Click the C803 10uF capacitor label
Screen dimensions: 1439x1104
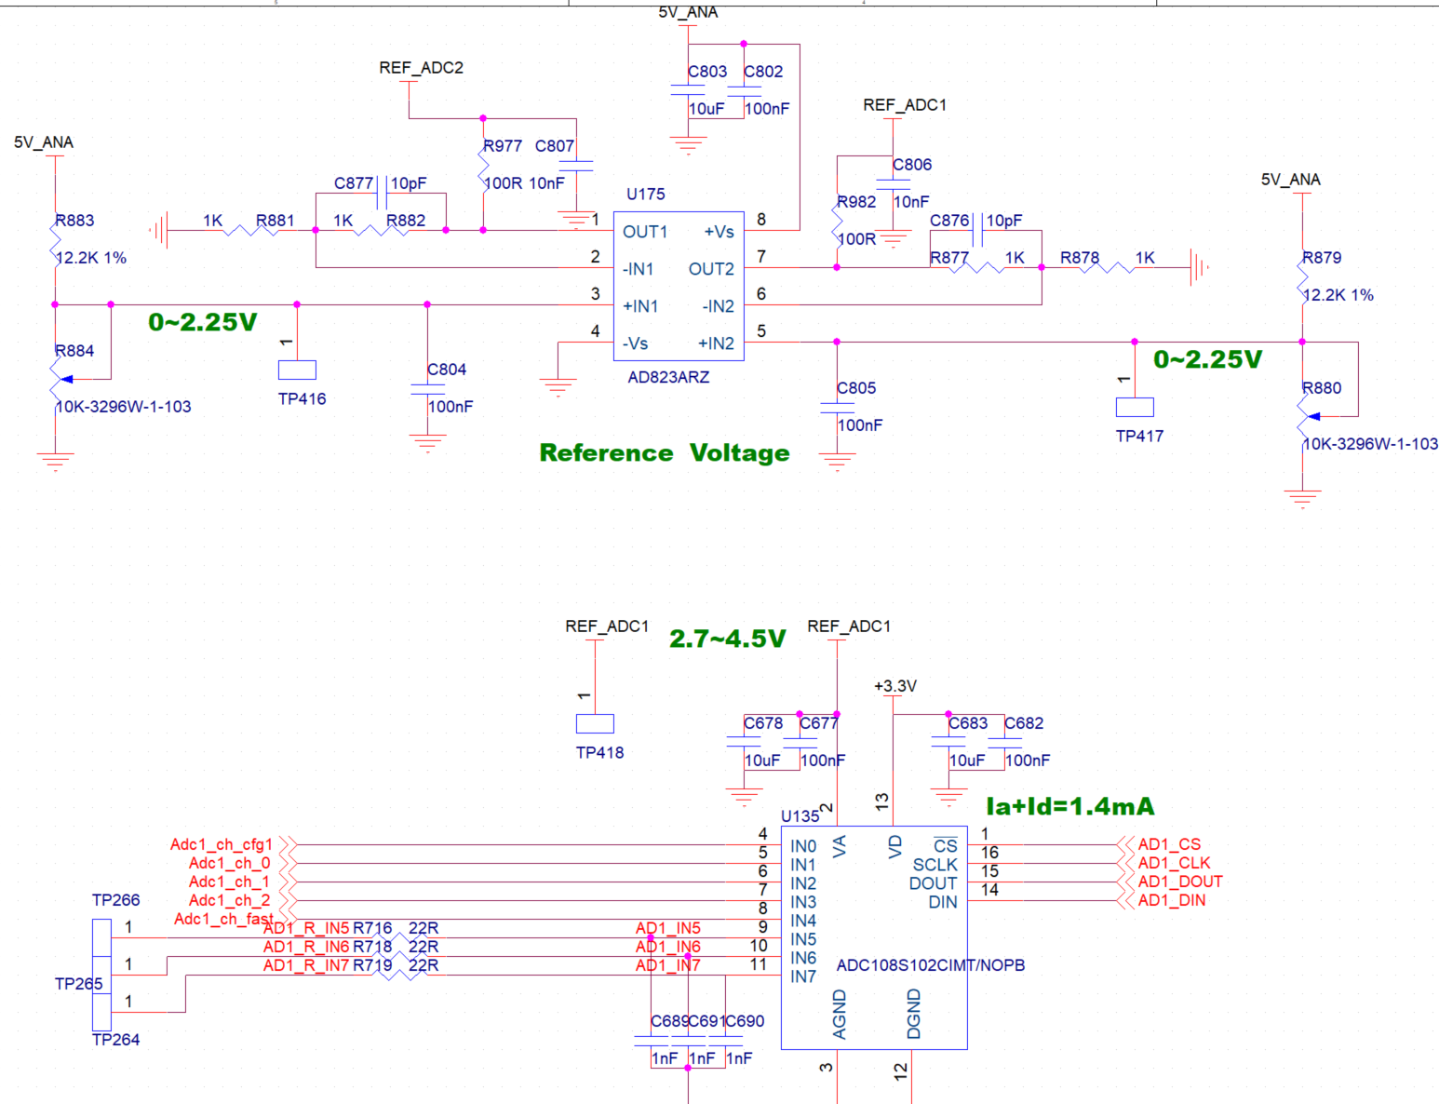[707, 72]
